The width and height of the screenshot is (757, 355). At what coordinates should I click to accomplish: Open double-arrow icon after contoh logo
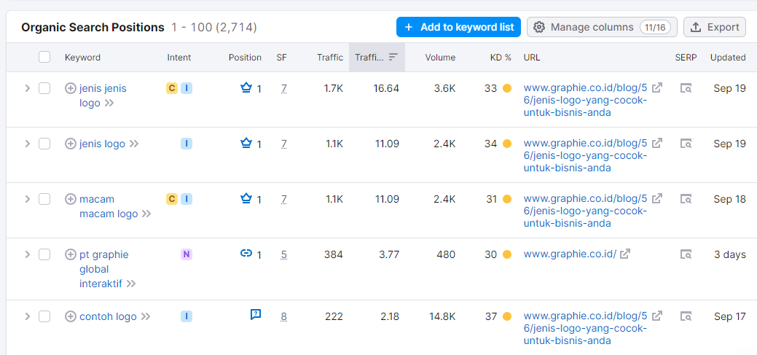pos(145,317)
